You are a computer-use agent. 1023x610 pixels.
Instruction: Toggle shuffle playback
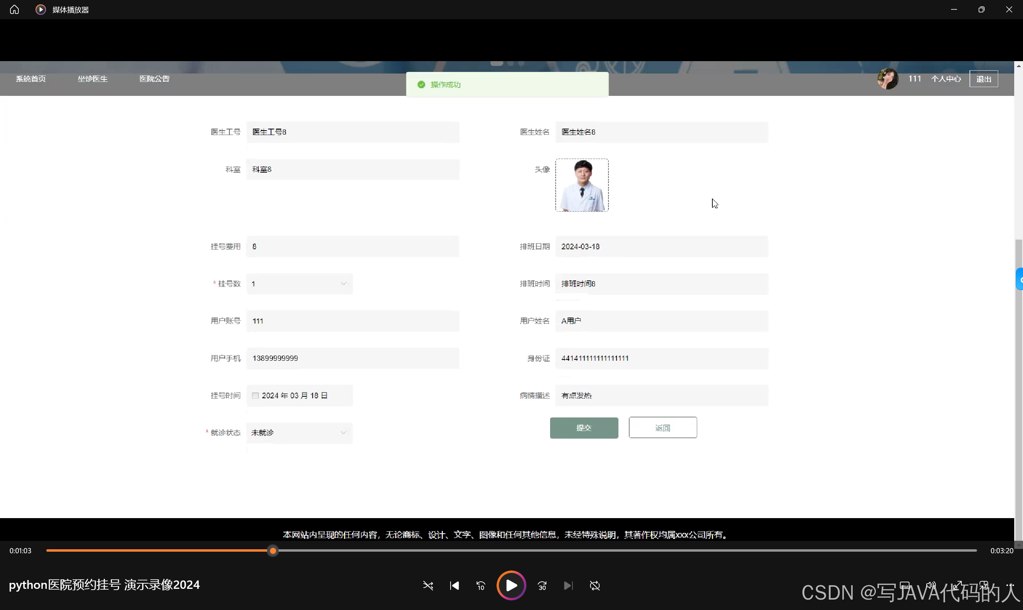428,585
